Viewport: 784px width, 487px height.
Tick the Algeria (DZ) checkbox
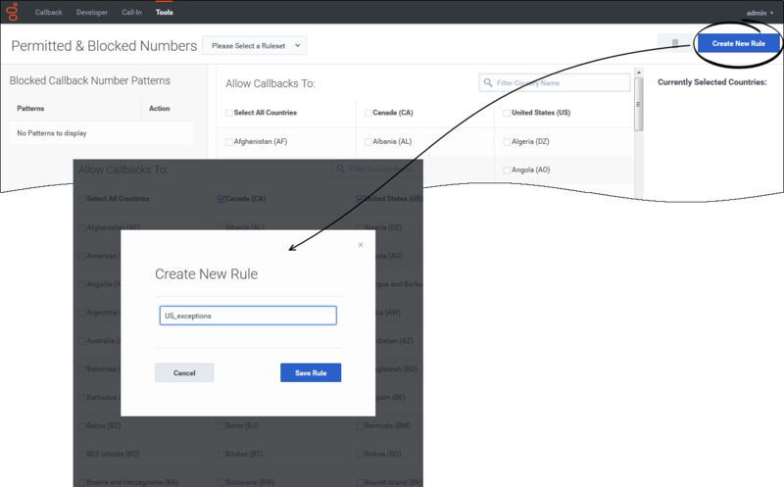click(x=507, y=142)
